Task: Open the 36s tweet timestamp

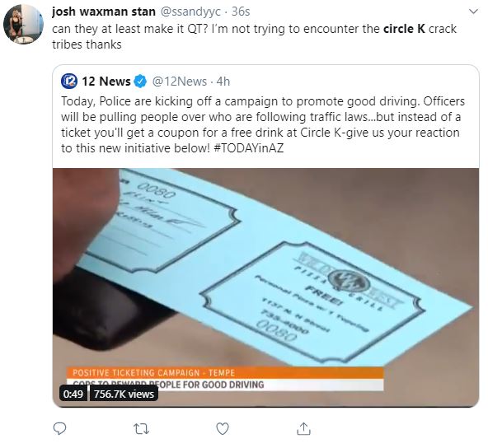Action: pyautogui.click(x=241, y=12)
